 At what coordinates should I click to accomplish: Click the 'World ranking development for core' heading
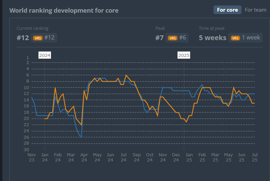click(x=64, y=11)
